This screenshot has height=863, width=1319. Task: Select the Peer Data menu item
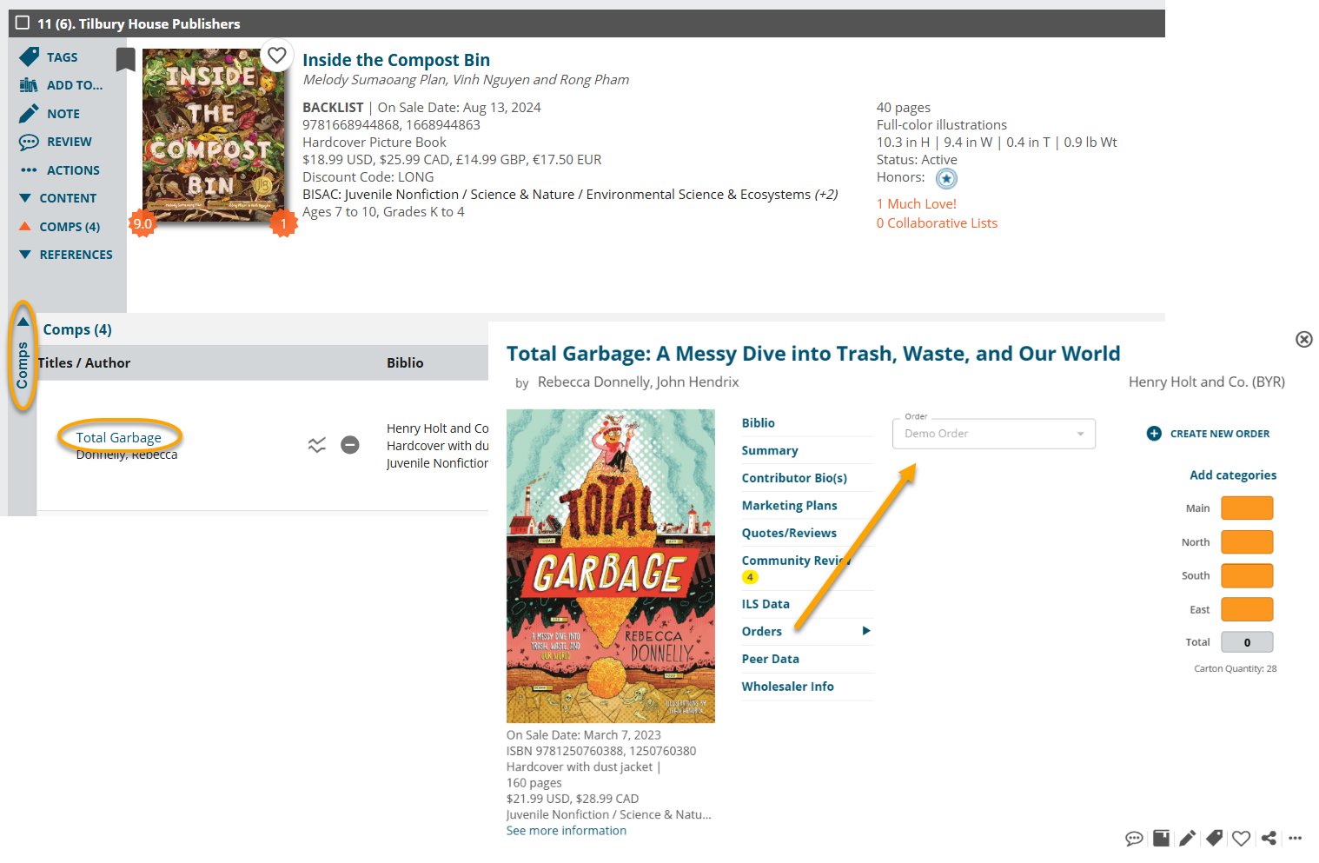click(770, 659)
